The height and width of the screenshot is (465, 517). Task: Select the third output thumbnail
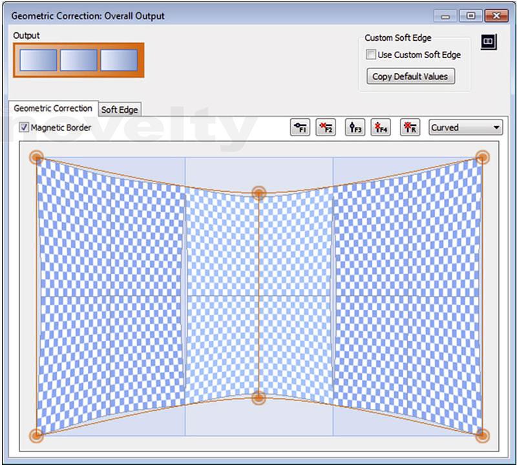tap(119, 60)
